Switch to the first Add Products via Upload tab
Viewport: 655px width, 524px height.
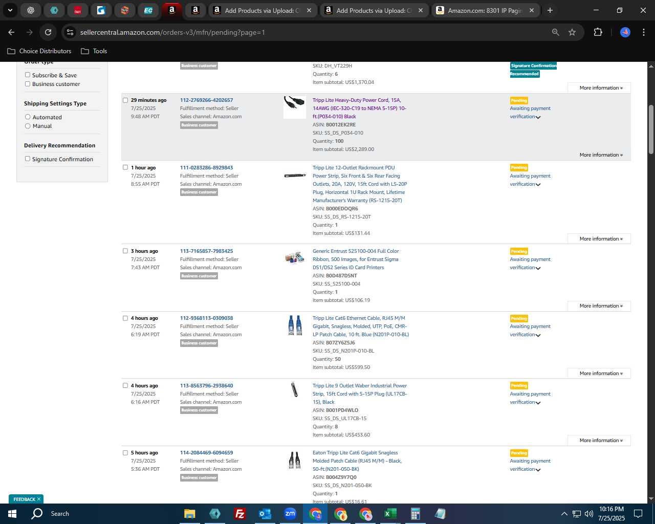coord(261,10)
